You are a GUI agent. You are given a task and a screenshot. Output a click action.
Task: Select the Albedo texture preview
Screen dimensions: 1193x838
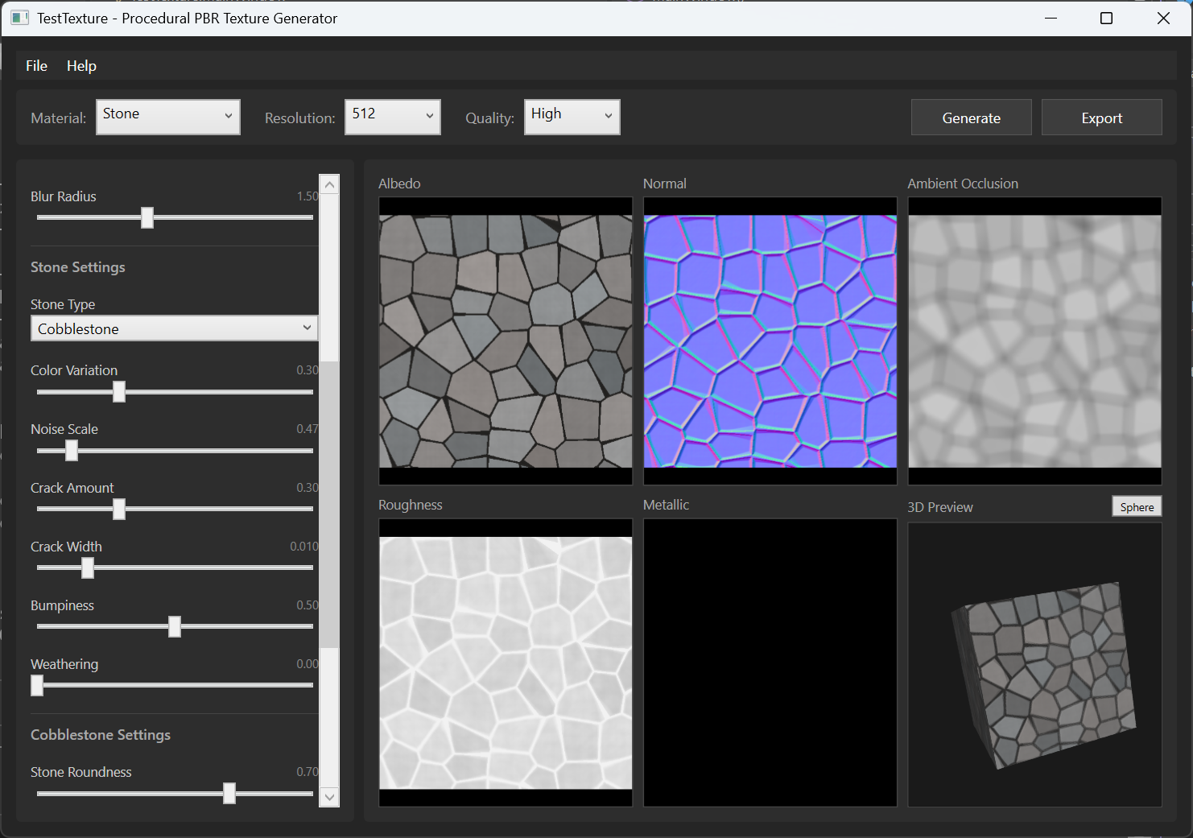(506, 341)
